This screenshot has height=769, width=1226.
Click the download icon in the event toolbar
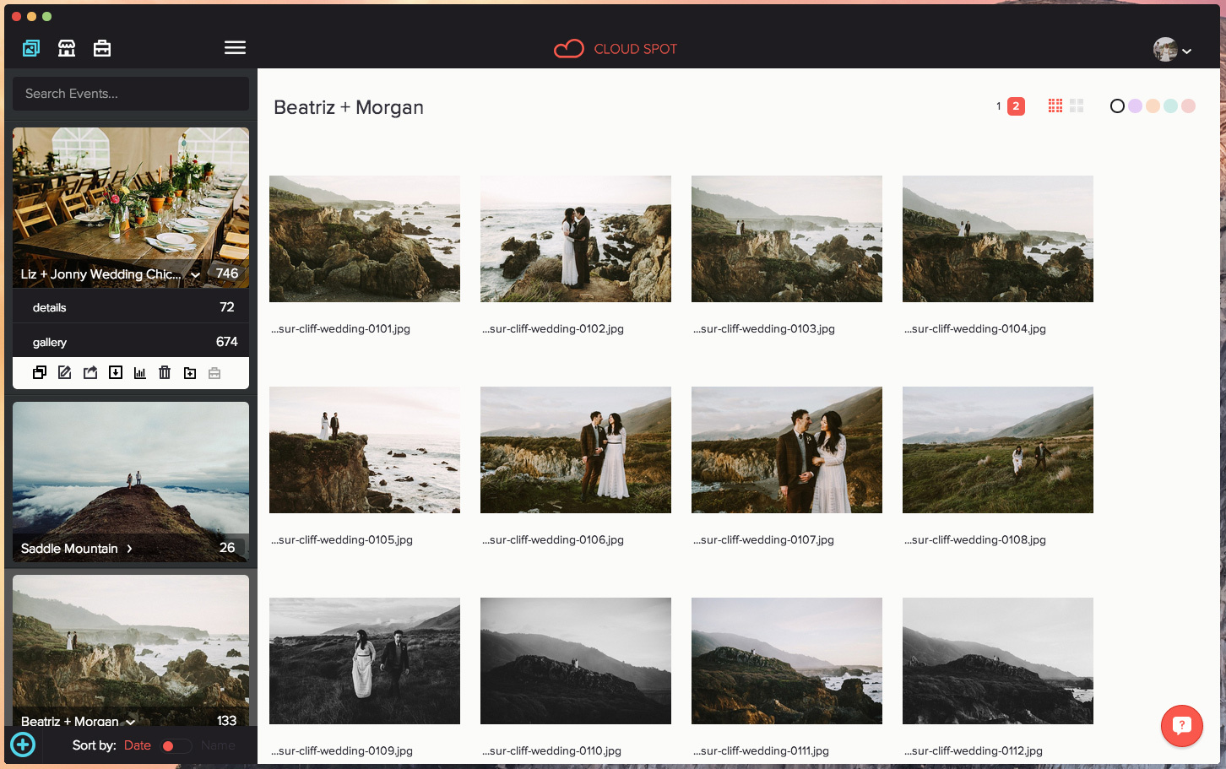tap(116, 372)
